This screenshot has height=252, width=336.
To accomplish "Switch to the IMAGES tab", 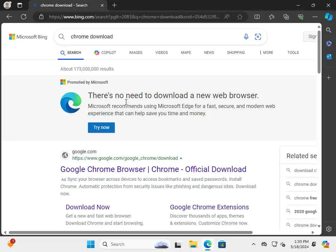I will coord(136,53).
